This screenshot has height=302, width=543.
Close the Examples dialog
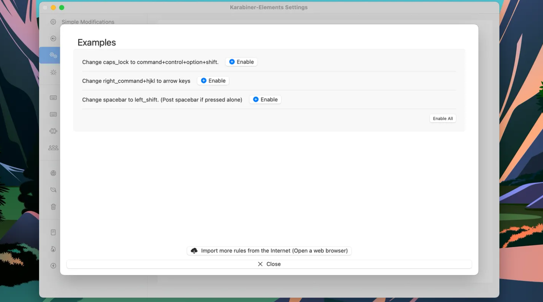tap(269, 264)
